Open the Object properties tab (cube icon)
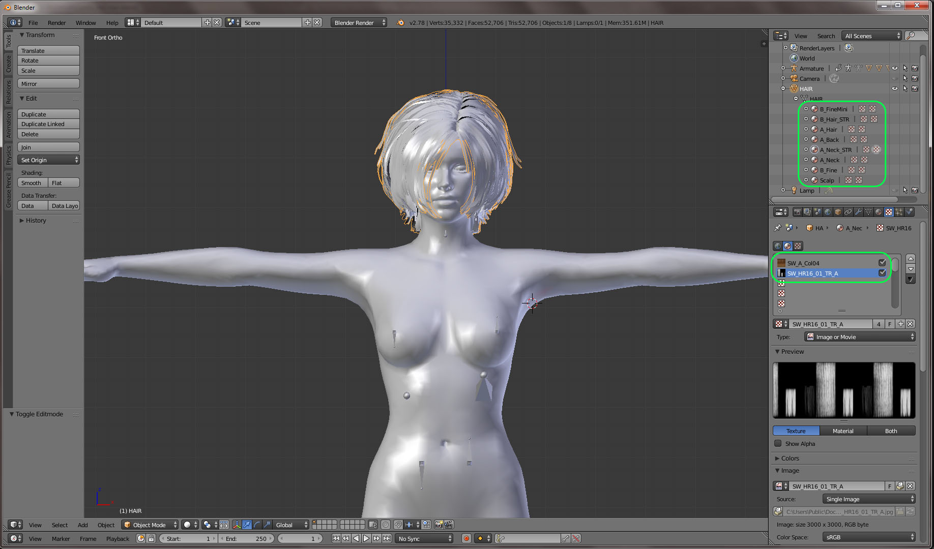This screenshot has width=934, height=549. 838,212
